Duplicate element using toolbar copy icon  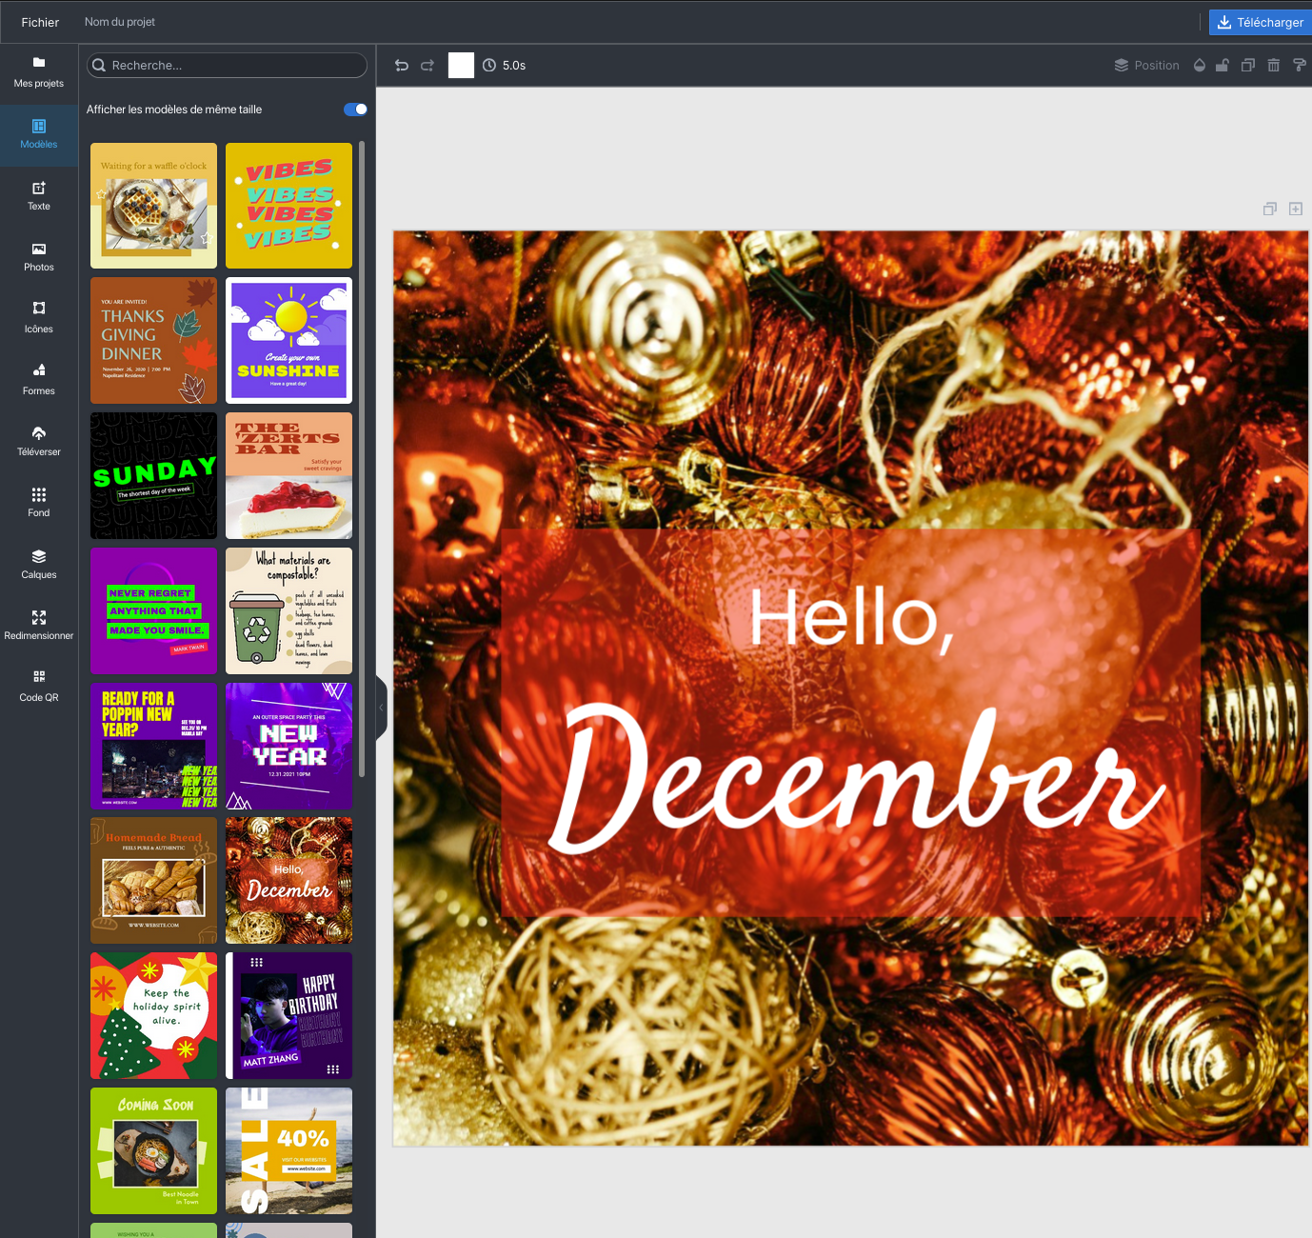point(1248,66)
